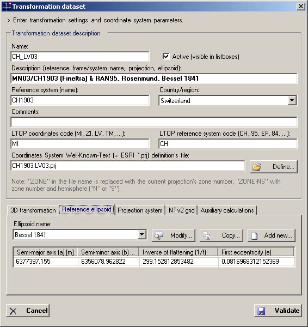Select cell value 6356078.962822
The height and width of the screenshot is (327, 308).
click(108, 262)
